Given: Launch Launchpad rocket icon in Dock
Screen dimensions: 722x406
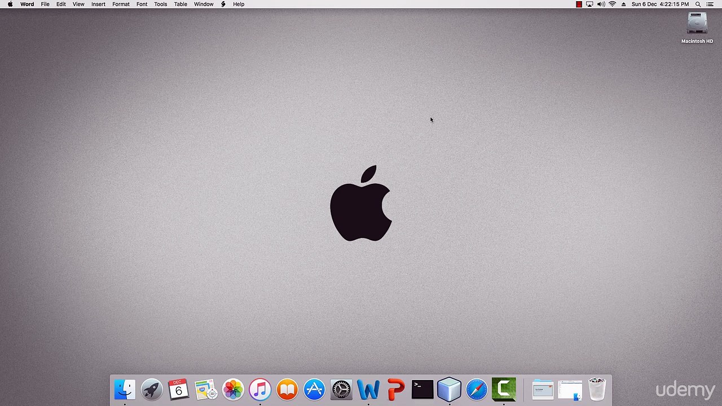Looking at the screenshot, I should coord(152,390).
